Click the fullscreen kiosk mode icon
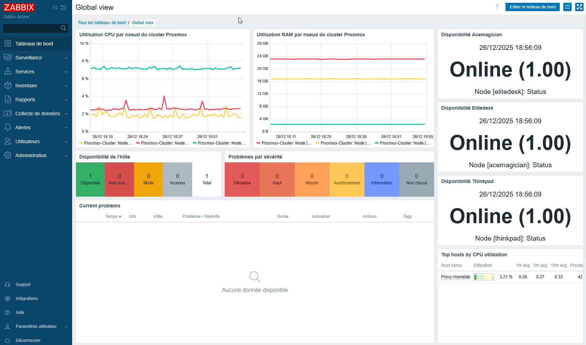586x345 pixels. (x=579, y=7)
